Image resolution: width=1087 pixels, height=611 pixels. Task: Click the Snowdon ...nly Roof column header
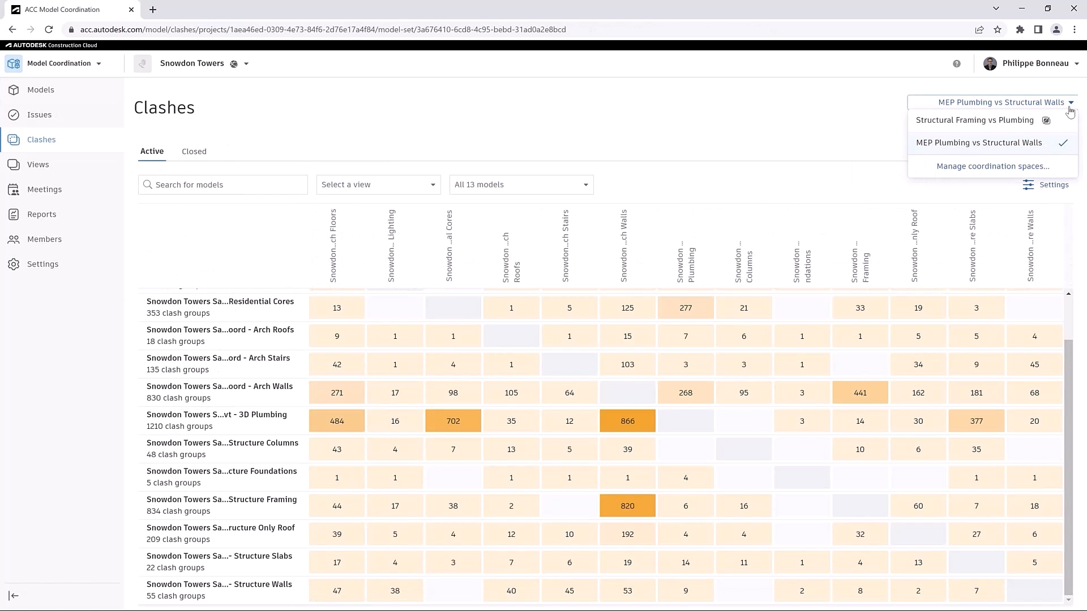pos(914,246)
